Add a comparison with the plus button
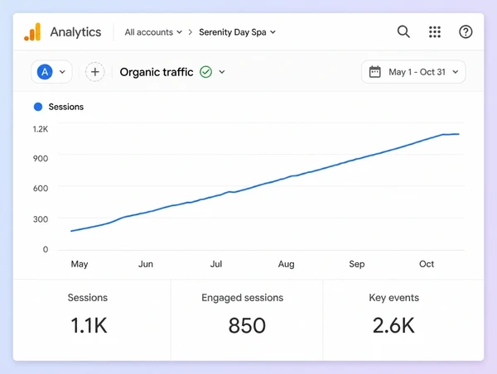This screenshot has height=374, width=497. [94, 72]
